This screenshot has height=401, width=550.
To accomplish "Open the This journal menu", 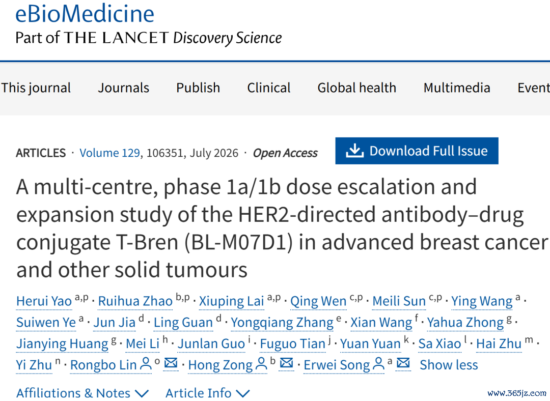I will coord(36,88).
